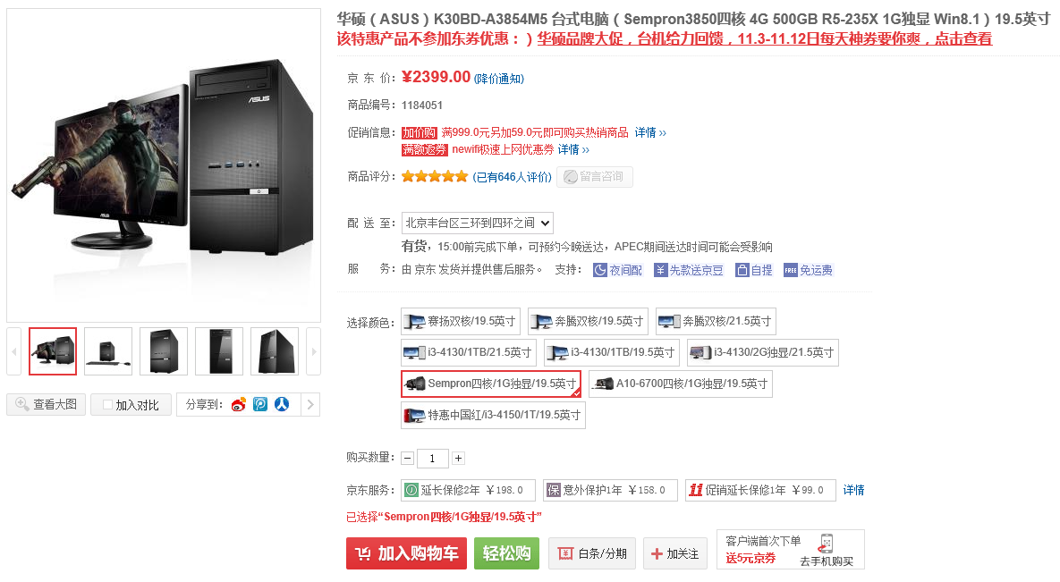Click the 免运费 free shipping icon

click(790, 270)
